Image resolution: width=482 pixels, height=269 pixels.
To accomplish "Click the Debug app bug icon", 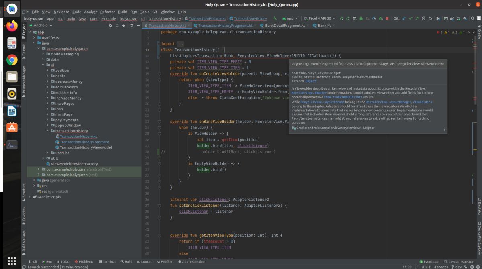I will [360, 18].
